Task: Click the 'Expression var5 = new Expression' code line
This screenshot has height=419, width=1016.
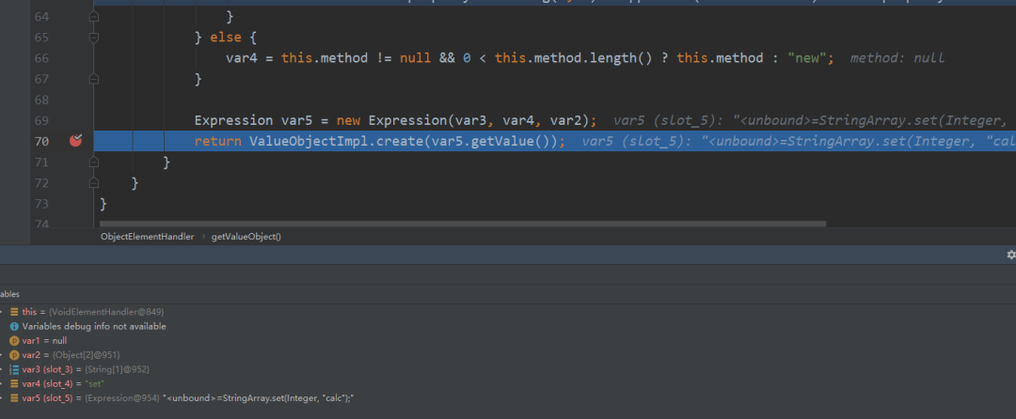Action: coord(395,120)
